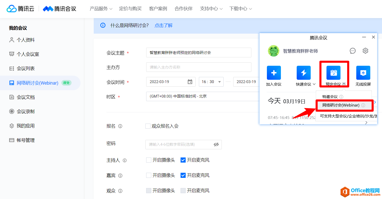
Task: Click the 限免 badge in sidebar
Action: point(66,83)
